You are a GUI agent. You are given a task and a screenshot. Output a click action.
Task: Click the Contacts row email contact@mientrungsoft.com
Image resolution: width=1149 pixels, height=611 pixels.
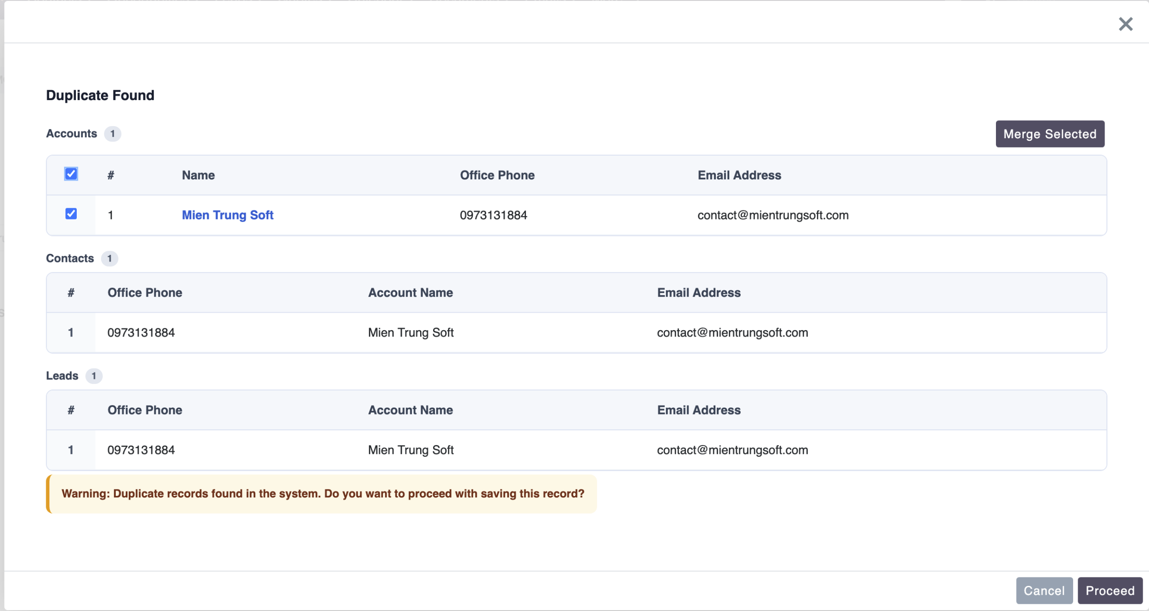pos(732,333)
